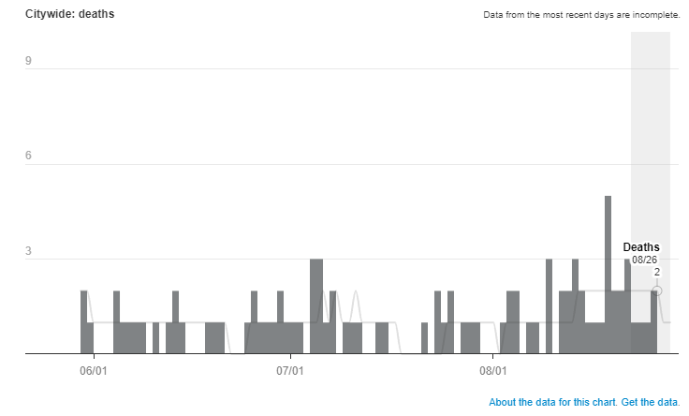Click the tooltip value 2
Screen dimensions: 689x416
click(x=657, y=272)
